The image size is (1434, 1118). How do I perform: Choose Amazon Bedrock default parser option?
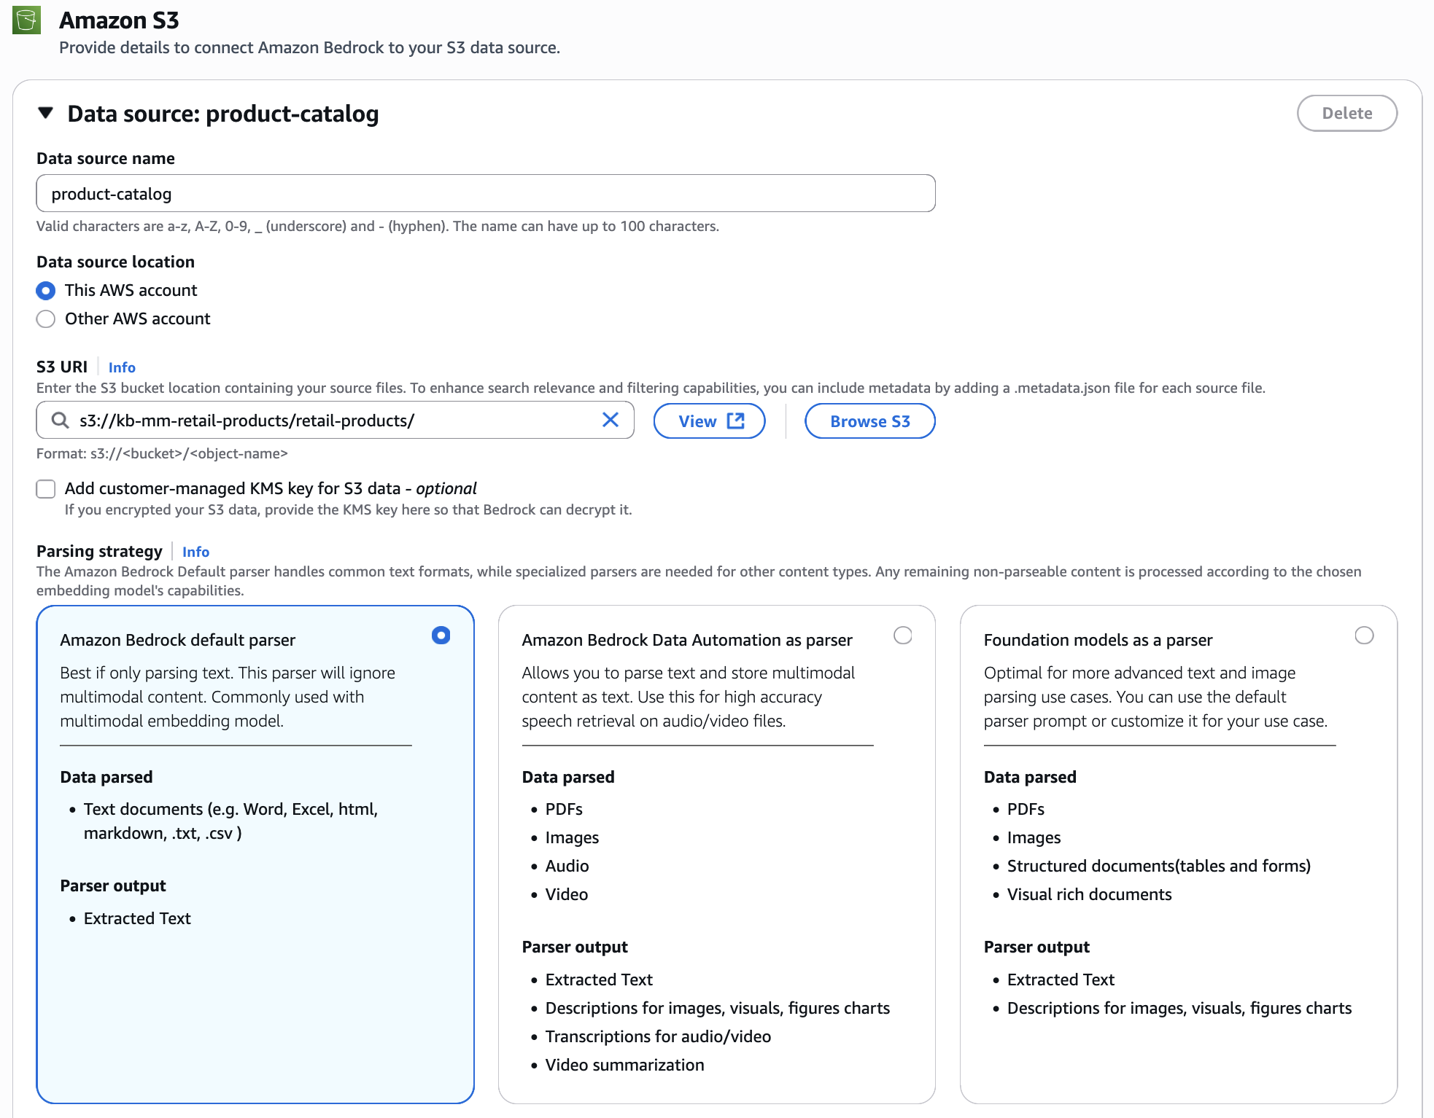[441, 636]
